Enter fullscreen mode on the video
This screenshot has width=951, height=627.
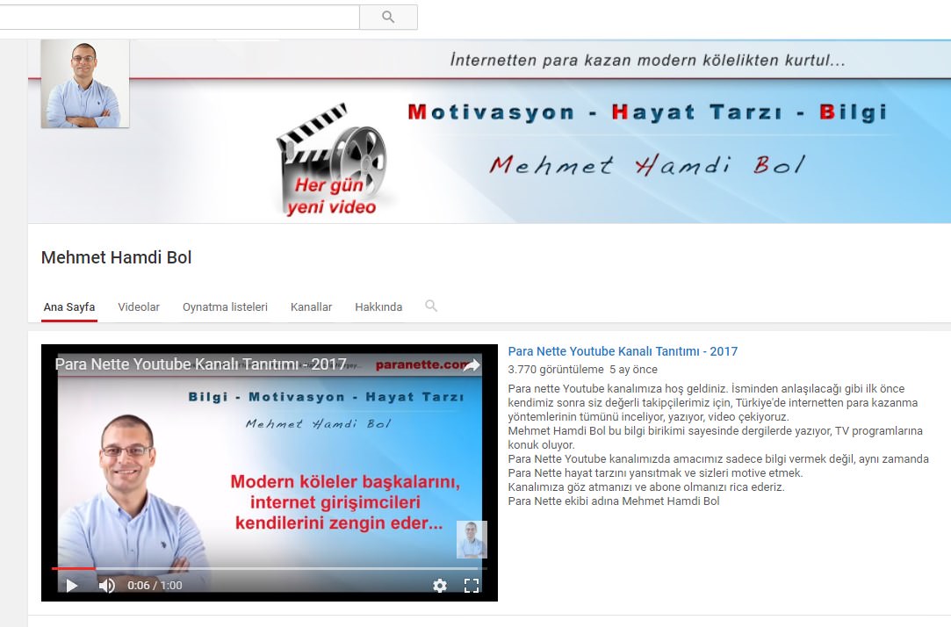click(472, 586)
